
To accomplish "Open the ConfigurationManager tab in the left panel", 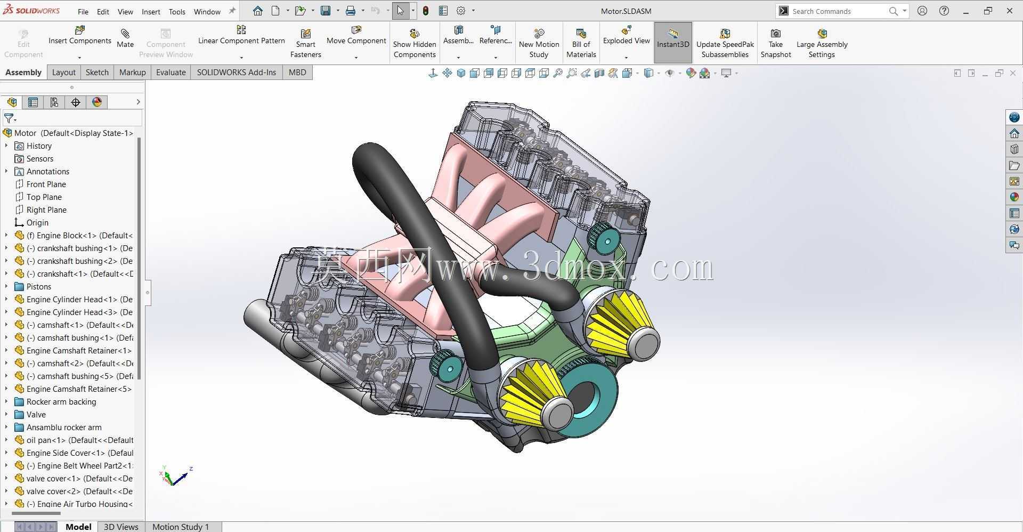I will pyautogui.click(x=54, y=102).
